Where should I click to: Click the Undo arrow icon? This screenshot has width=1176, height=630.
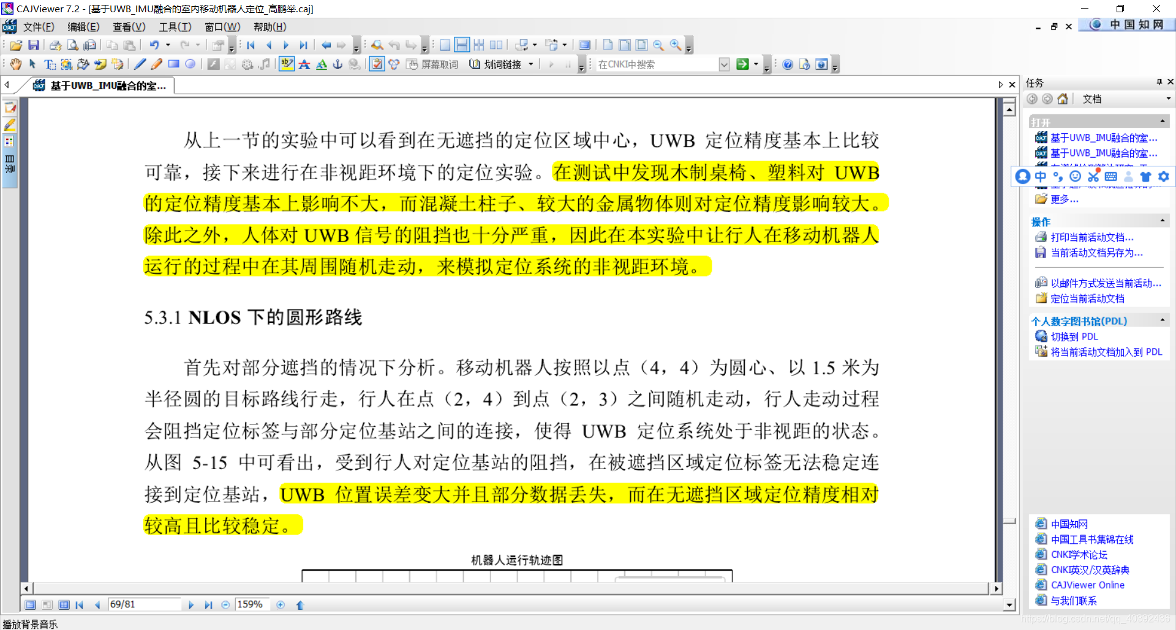(154, 45)
